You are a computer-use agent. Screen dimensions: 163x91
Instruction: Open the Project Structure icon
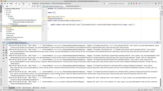pyautogui.click(x=156, y=4)
